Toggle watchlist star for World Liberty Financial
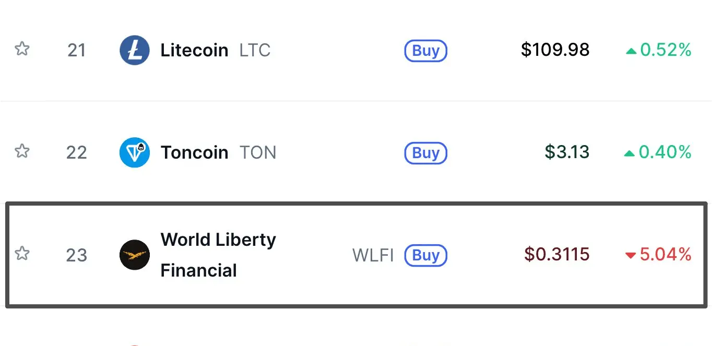 point(21,254)
